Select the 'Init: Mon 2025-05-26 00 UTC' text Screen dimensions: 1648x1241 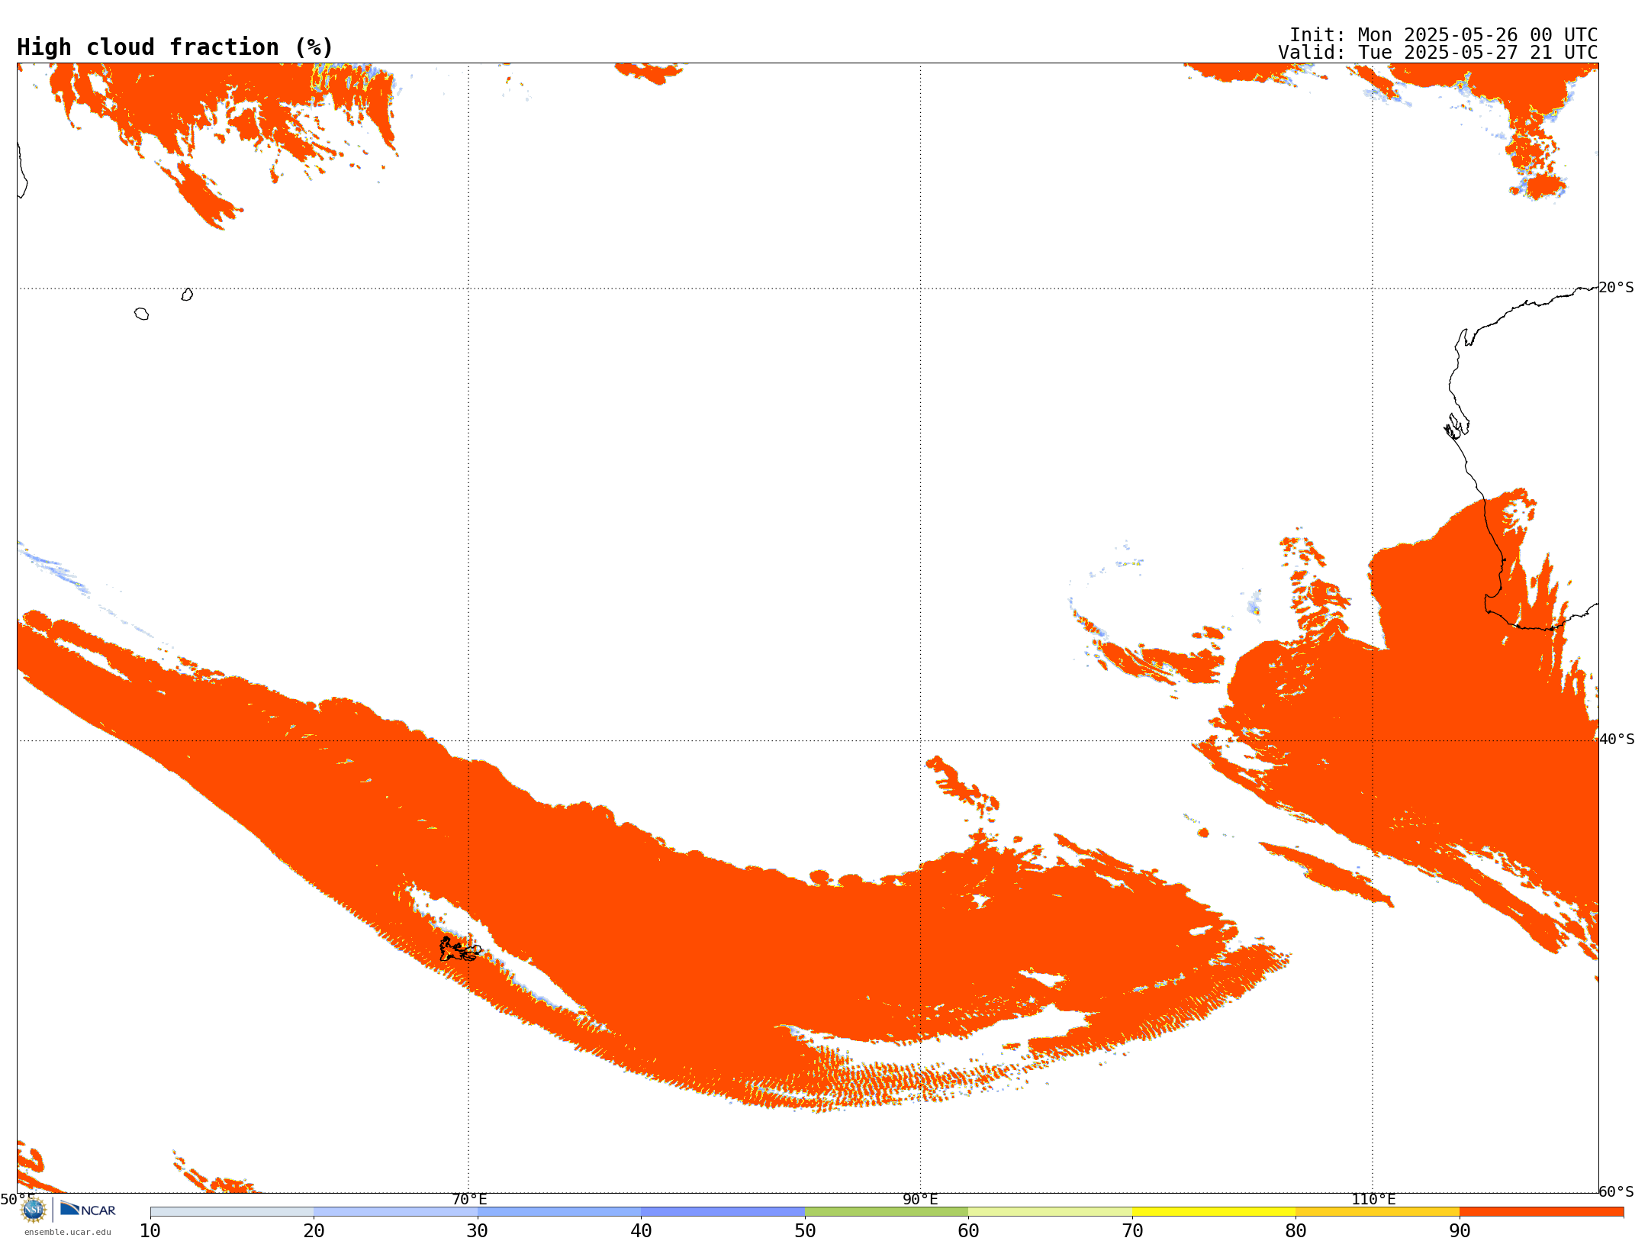tap(1444, 35)
